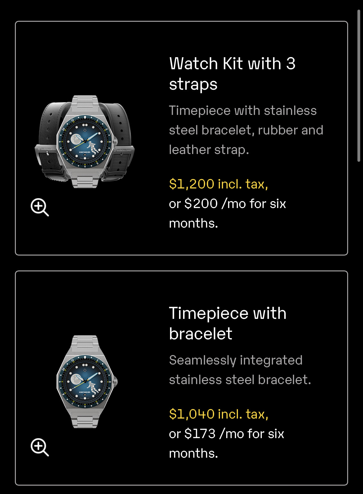Select the 'Timepiece with bracelet' title
The height and width of the screenshot is (494, 363).
[227, 323]
